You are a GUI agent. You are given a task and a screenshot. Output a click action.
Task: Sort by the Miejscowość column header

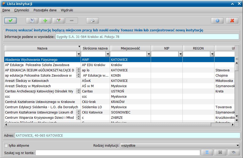pyautogui.click(x=130, y=48)
